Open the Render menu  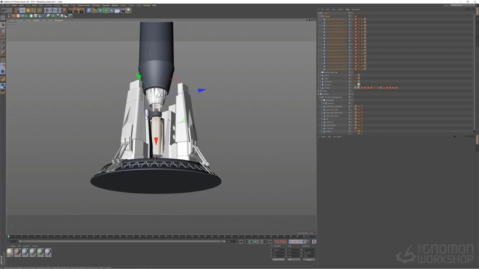pos(65,5)
